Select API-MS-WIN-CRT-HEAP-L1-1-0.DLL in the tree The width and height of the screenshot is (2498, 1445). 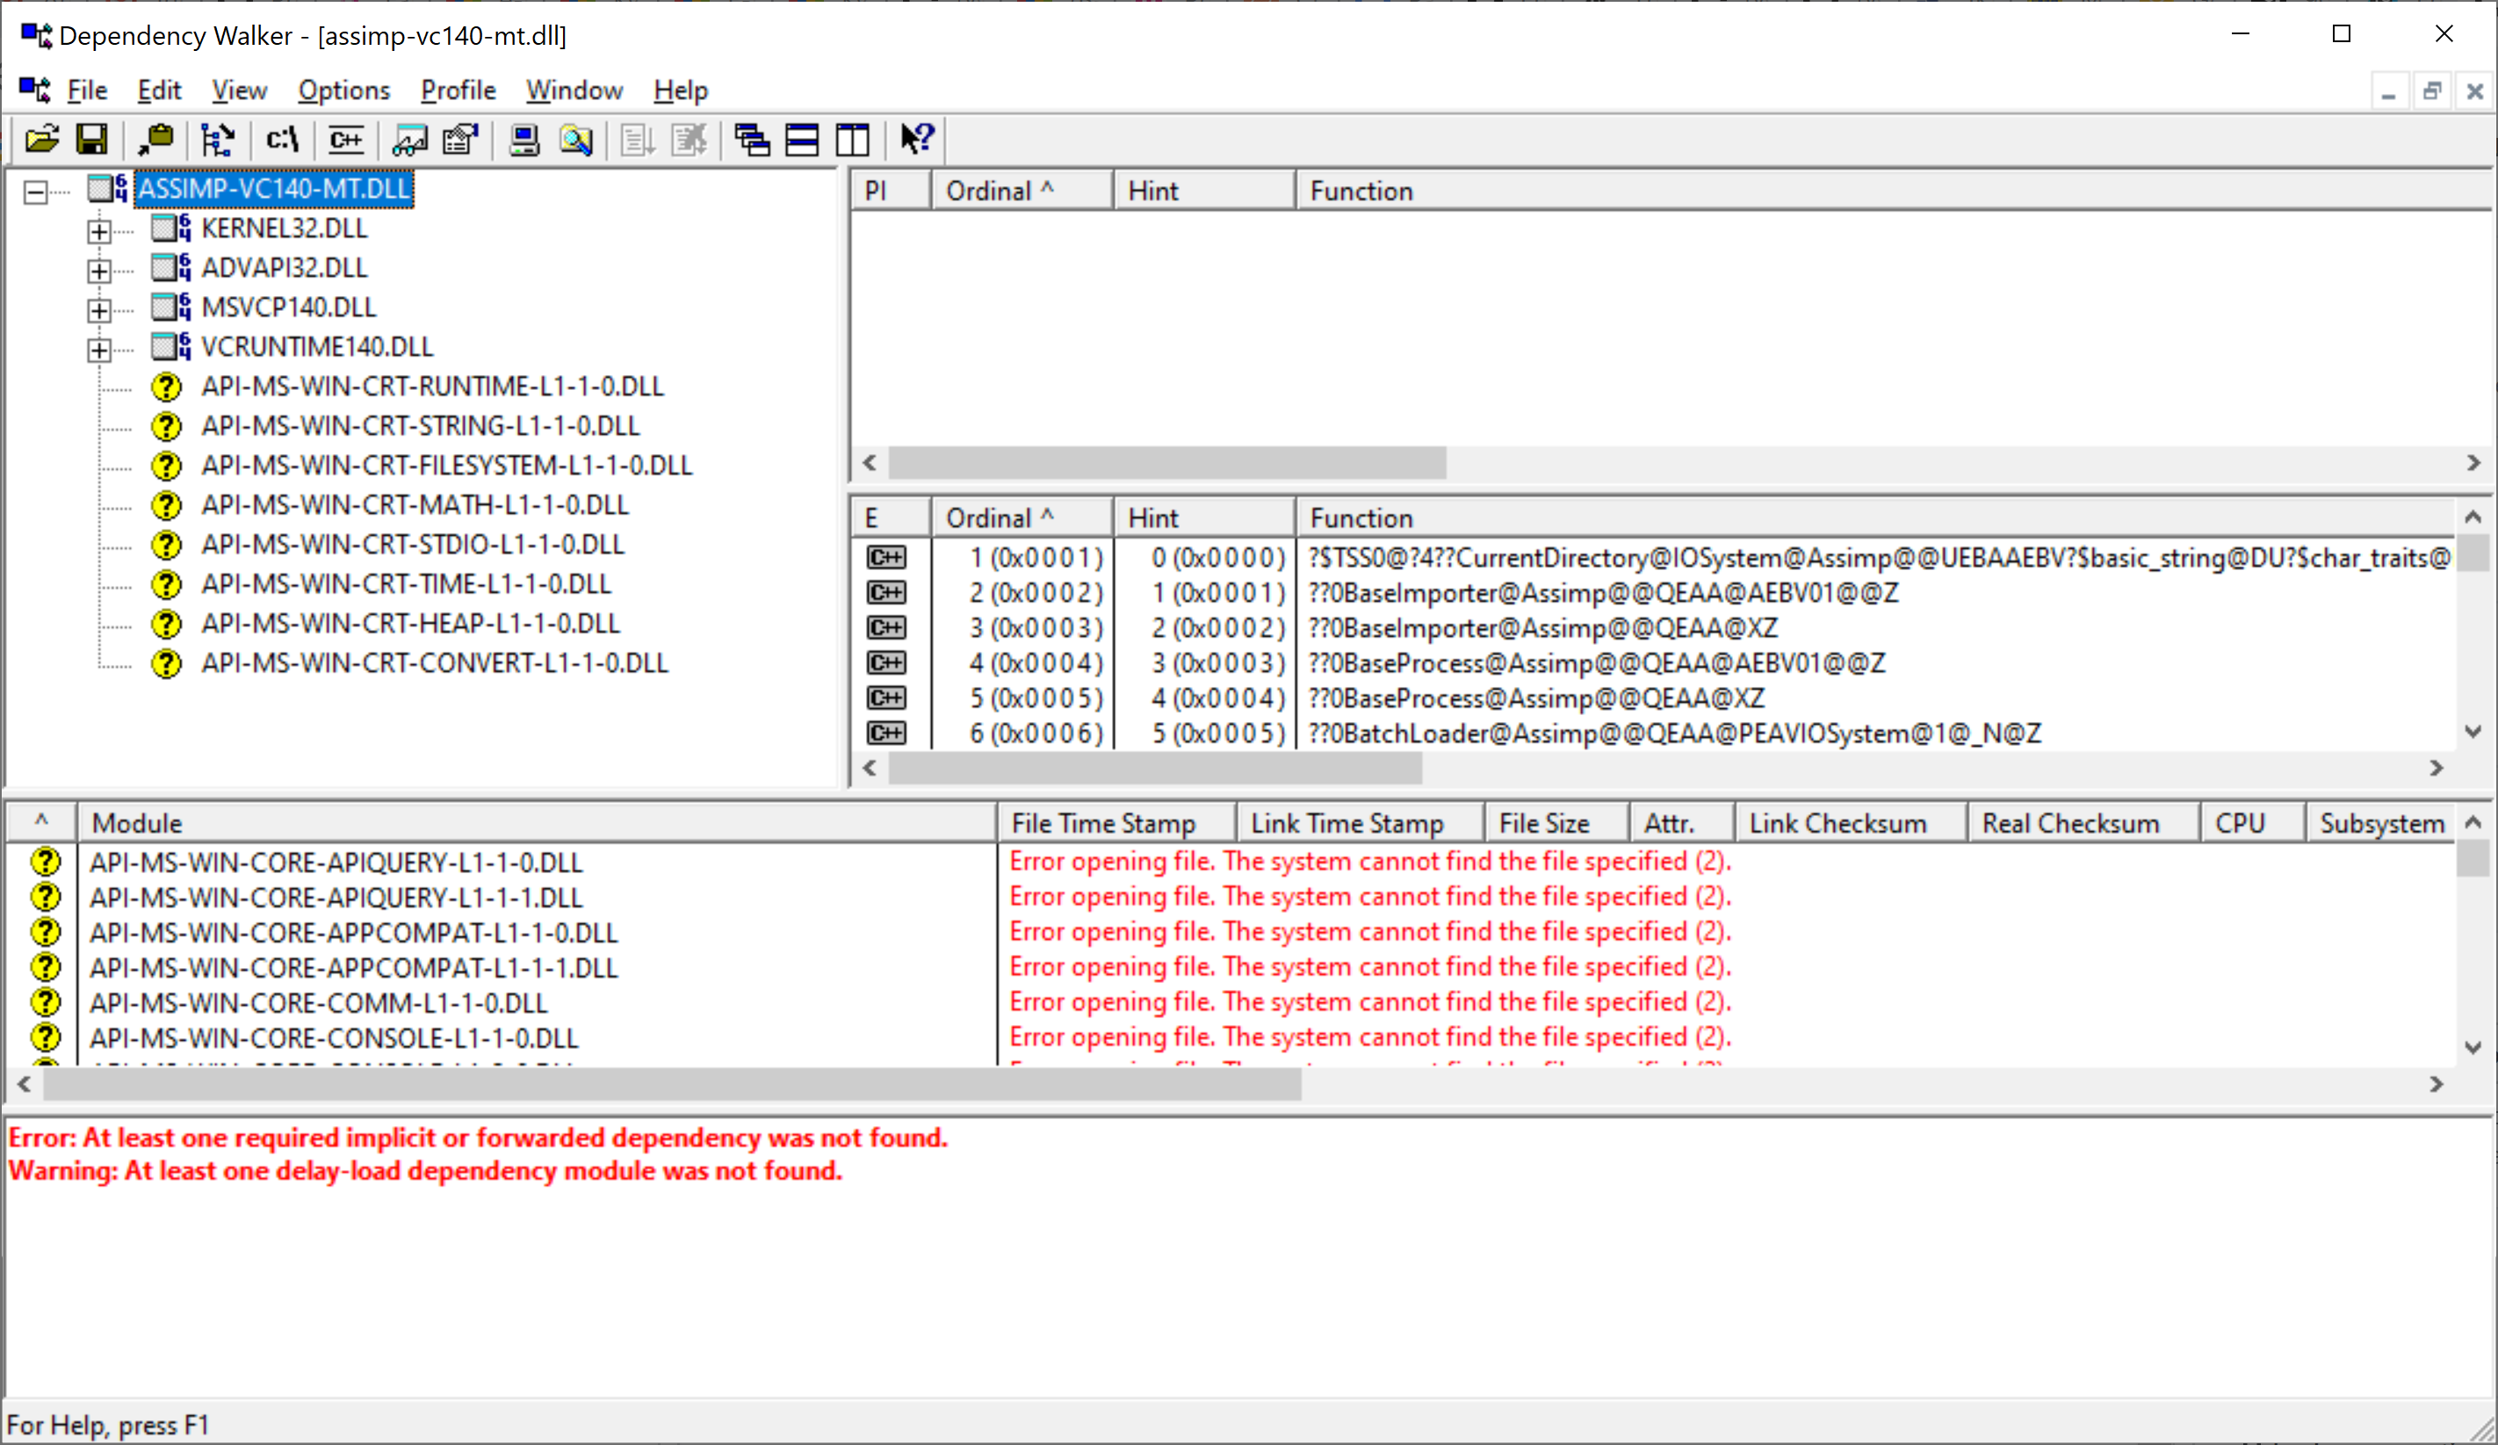click(410, 624)
